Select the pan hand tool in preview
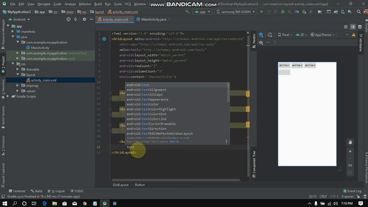The width and height of the screenshot is (368, 207). (350, 142)
